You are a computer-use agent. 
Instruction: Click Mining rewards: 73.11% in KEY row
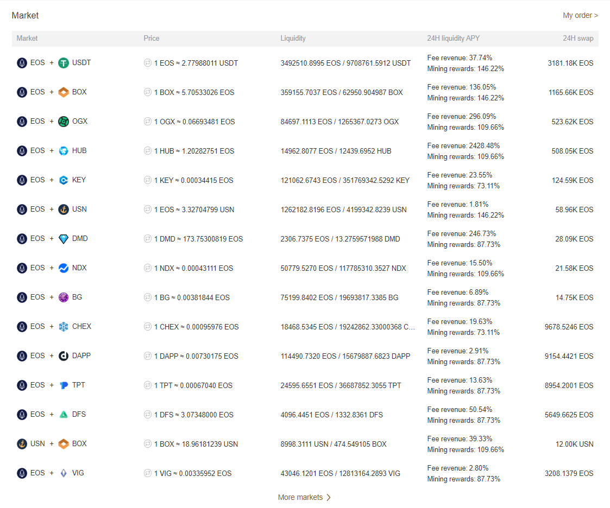click(x=463, y=186)
